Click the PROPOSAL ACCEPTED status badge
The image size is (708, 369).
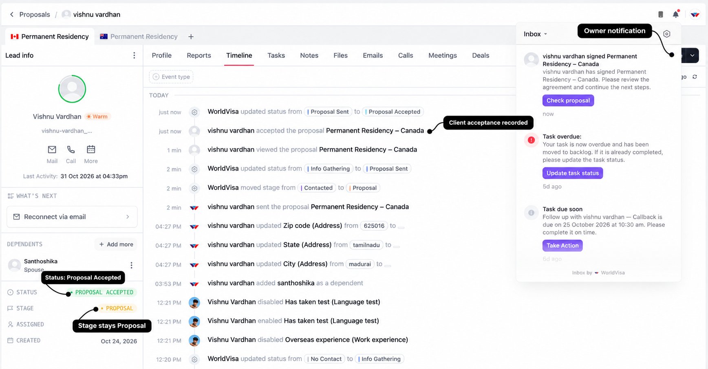click(101, 292)
